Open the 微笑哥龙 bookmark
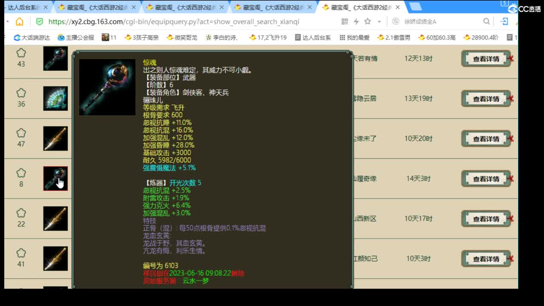Viewport: 544px width, 306px height. click(x=182, y=37)
